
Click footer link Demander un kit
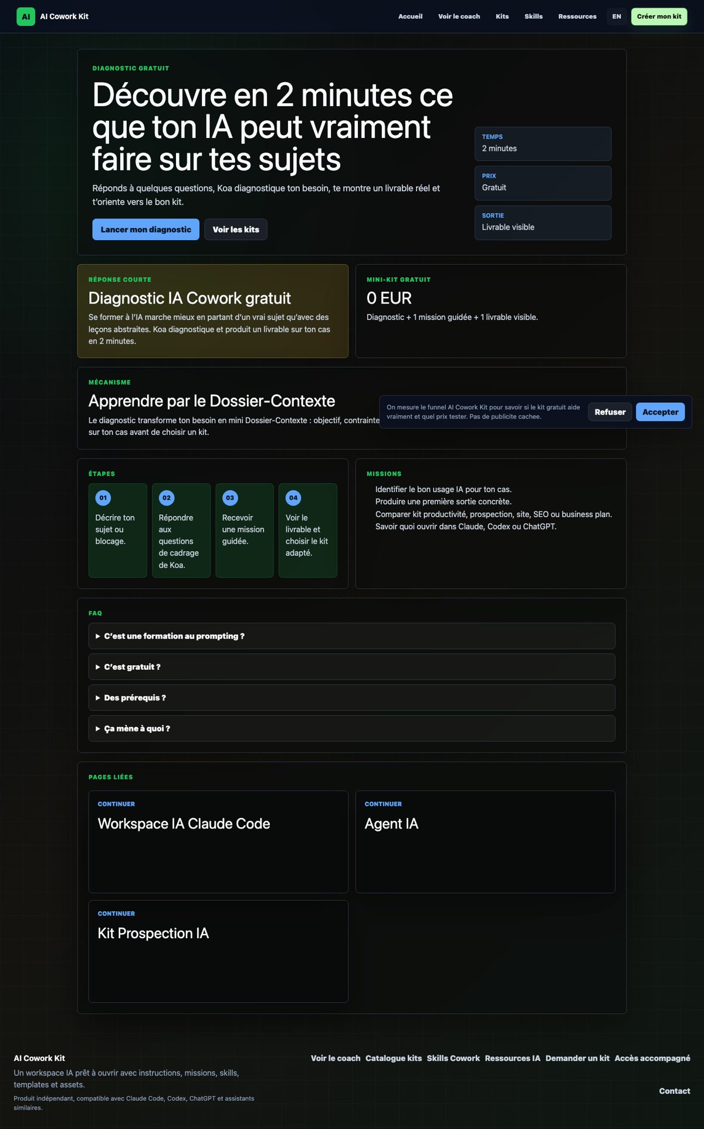coord(577,1058)
